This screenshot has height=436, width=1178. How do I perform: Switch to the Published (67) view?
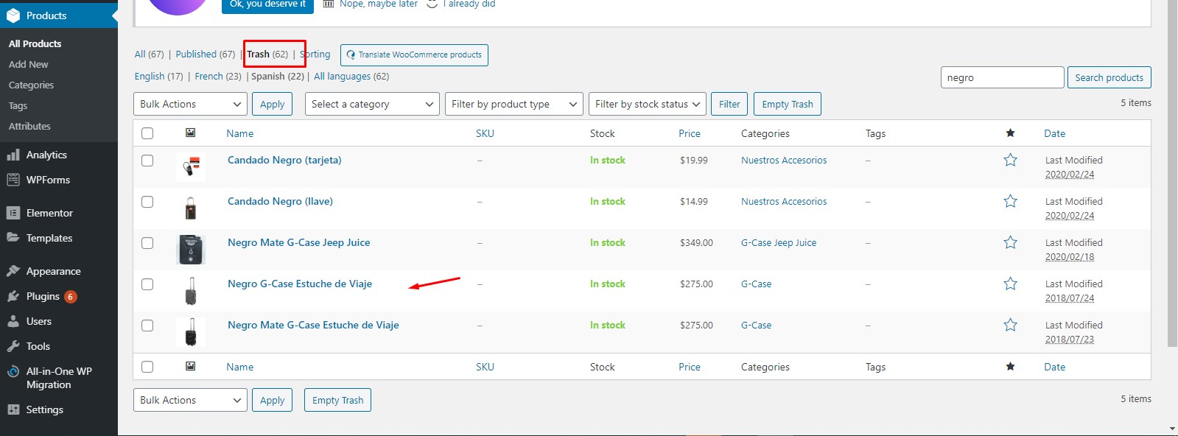206,54
